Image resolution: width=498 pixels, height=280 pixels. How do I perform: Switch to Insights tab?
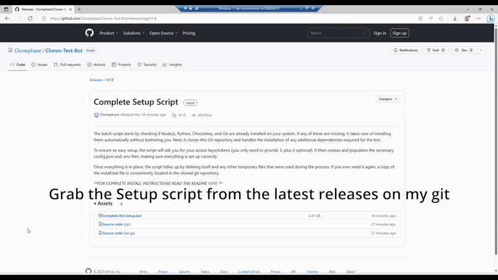click(172, 65)
